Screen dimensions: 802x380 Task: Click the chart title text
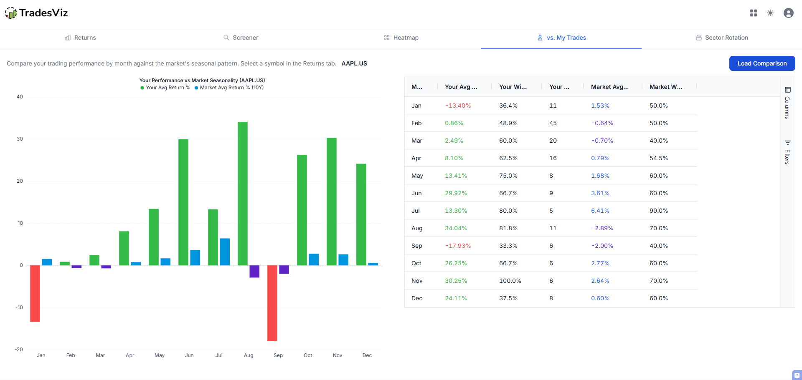(202, 81)
